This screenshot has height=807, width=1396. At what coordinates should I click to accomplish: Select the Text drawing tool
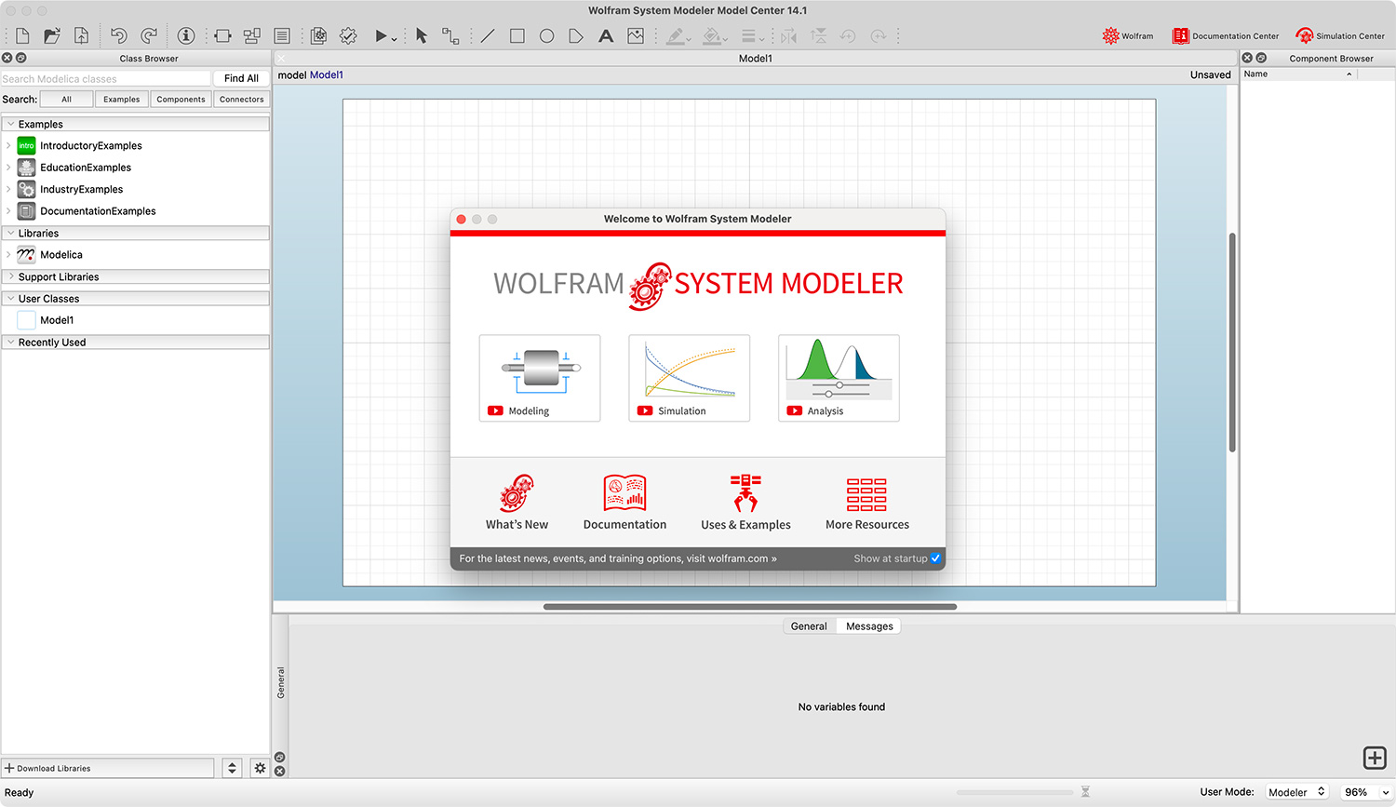[606, 35]
